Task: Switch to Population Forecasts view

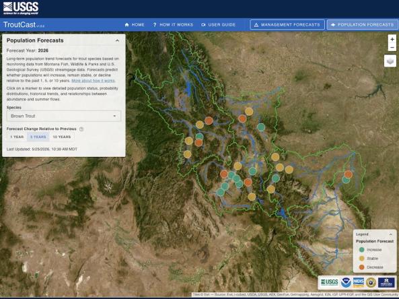Action: click(x=363, y=25)
